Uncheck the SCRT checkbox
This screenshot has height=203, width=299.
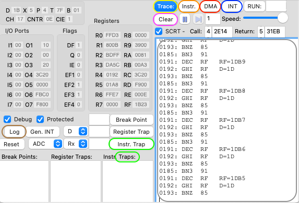pyautogui.click(x=159, y=31)
